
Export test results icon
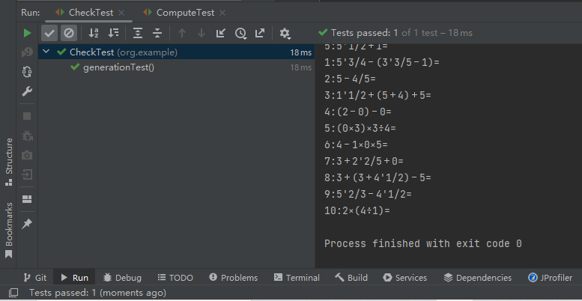pyautogui.click(x=260, y=33)
